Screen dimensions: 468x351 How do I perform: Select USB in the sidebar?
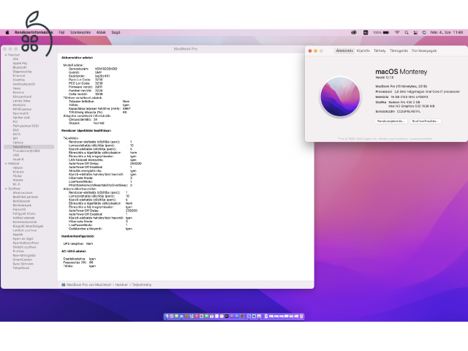tap(16, 155)
